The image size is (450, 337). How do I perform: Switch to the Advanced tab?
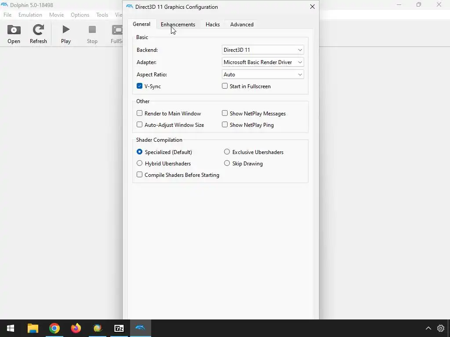(242, 25)
